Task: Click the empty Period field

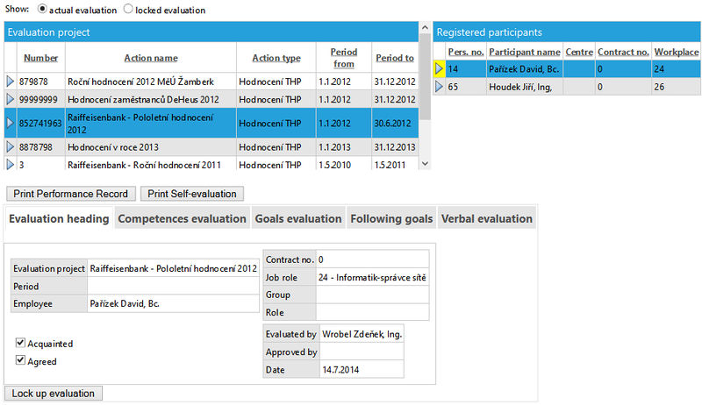Action: [173, 286]
